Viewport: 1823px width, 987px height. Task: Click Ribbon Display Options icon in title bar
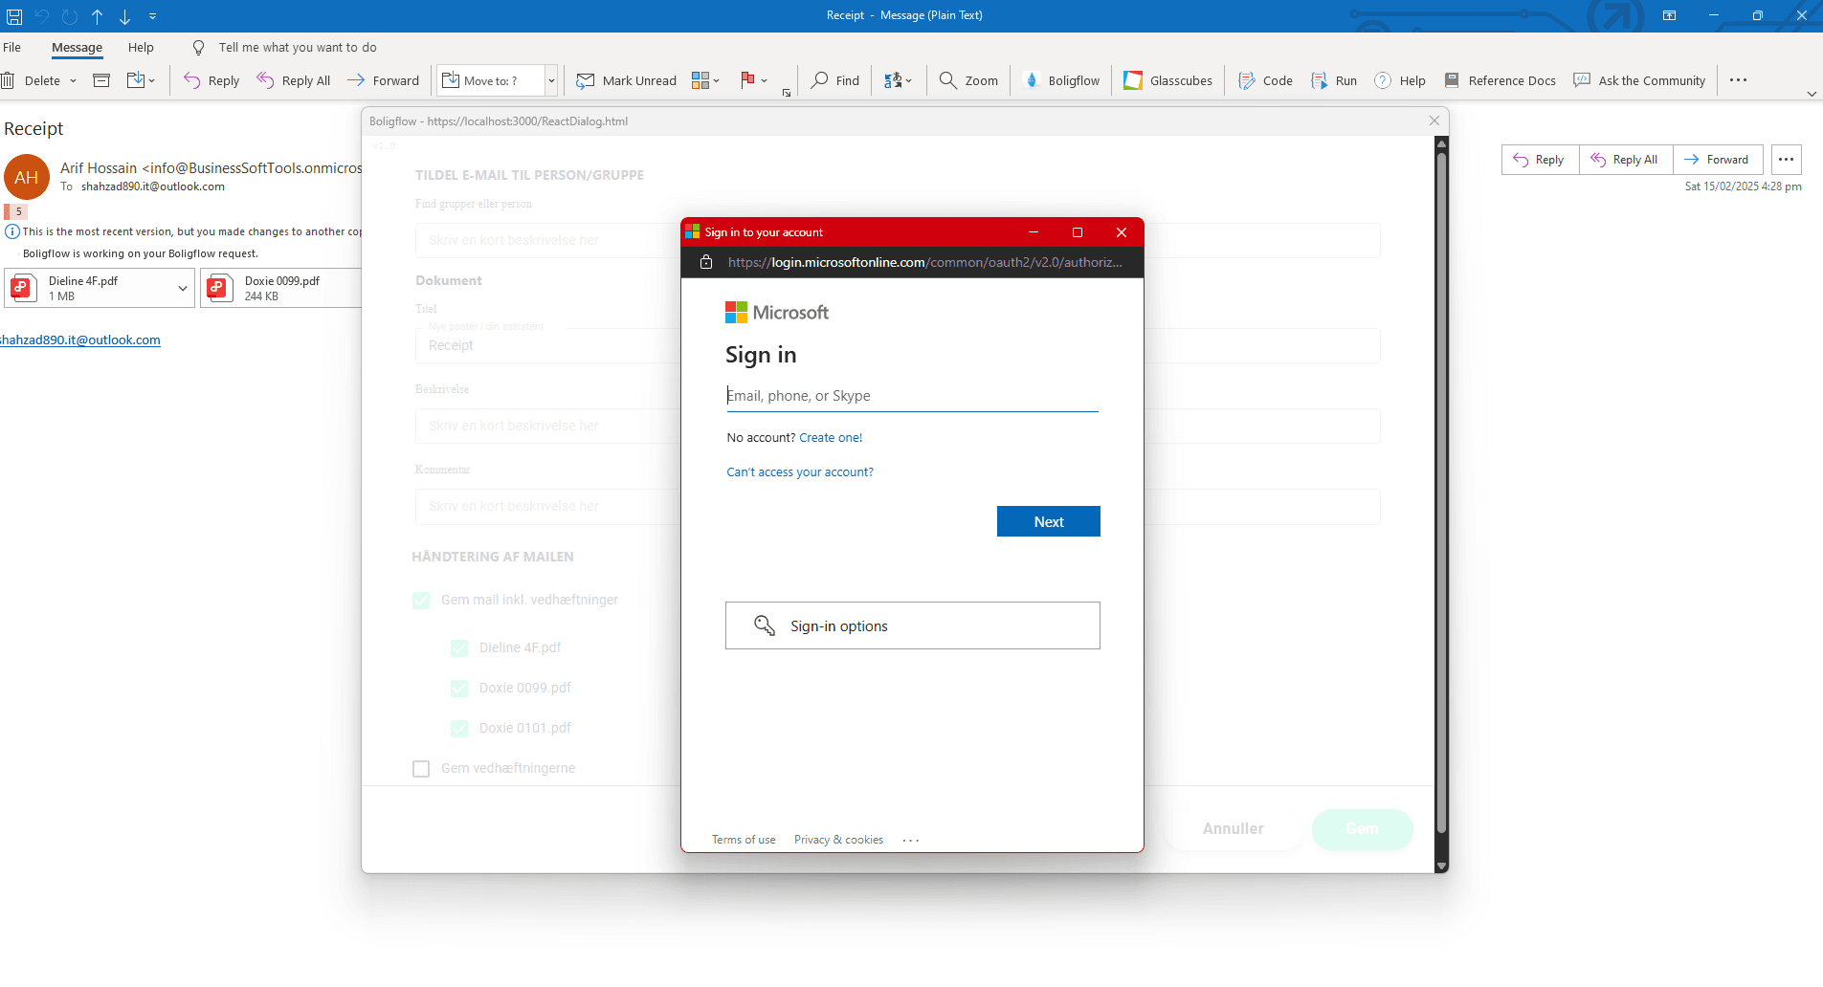tap(1669, 15)
